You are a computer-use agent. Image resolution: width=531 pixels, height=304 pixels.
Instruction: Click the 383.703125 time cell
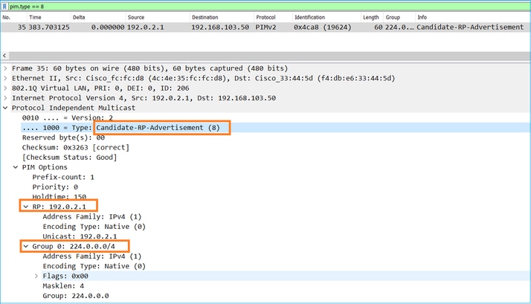click(49, 27)
